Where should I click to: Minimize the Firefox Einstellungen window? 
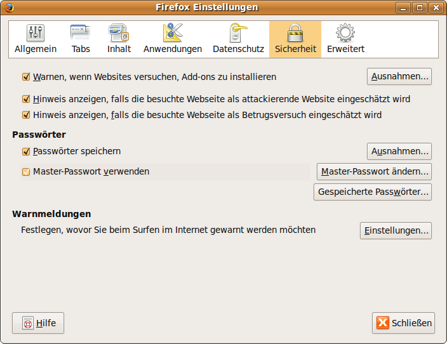[x=403, y=8]
